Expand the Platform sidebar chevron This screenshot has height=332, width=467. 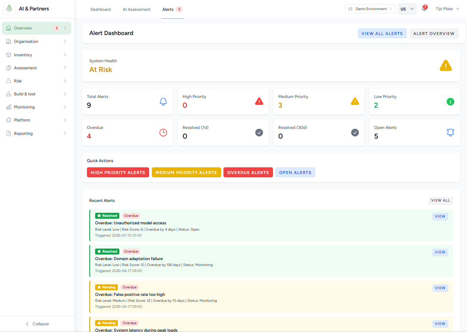pos(65,120)
